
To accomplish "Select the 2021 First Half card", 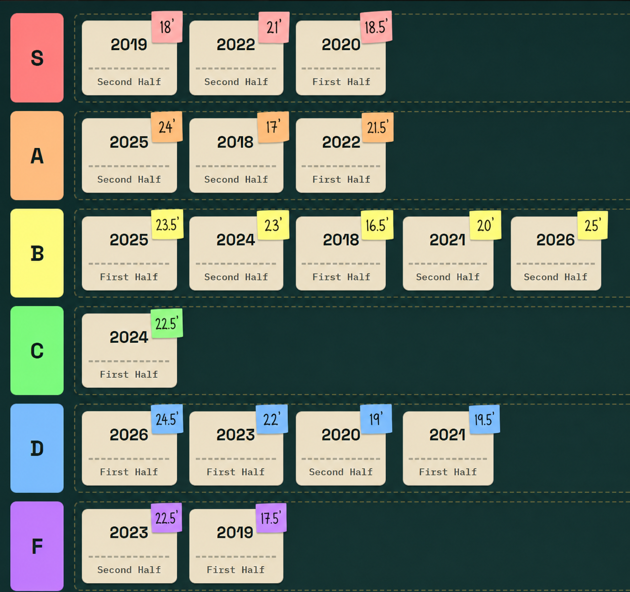I will coord(448,448).
